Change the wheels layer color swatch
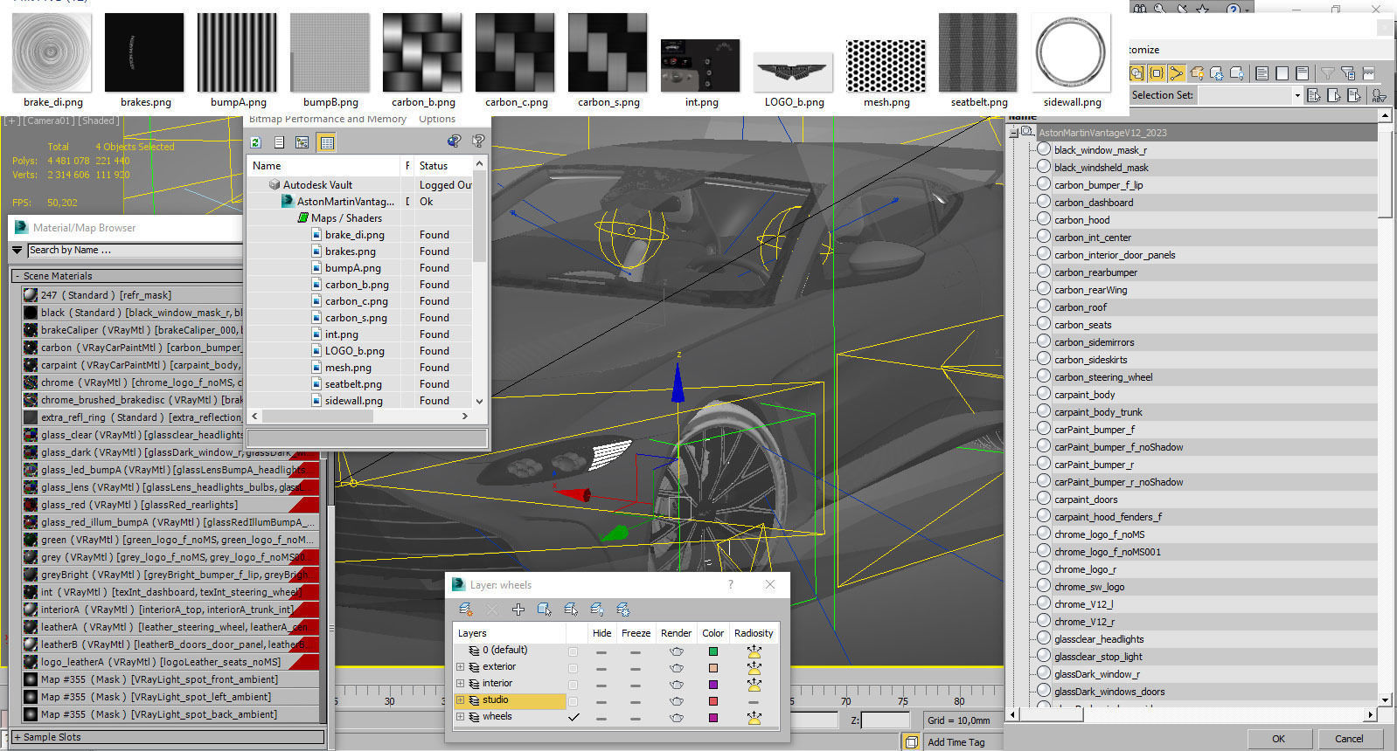 coord(713,718)
